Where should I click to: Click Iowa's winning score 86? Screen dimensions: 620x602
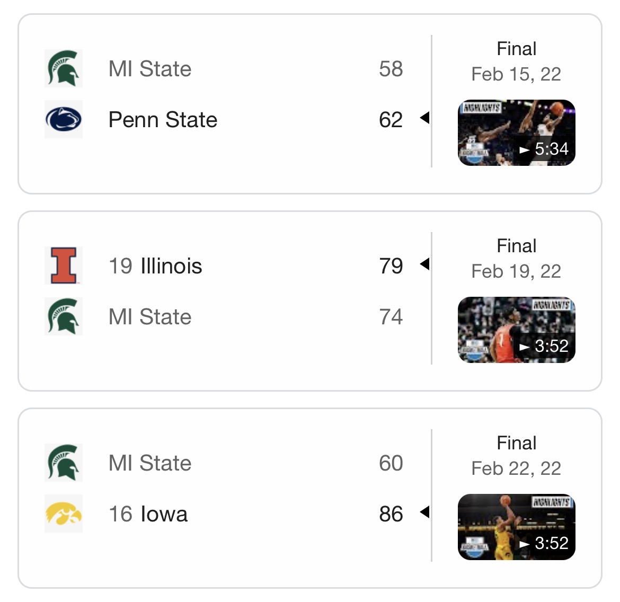tap(391, 514)
